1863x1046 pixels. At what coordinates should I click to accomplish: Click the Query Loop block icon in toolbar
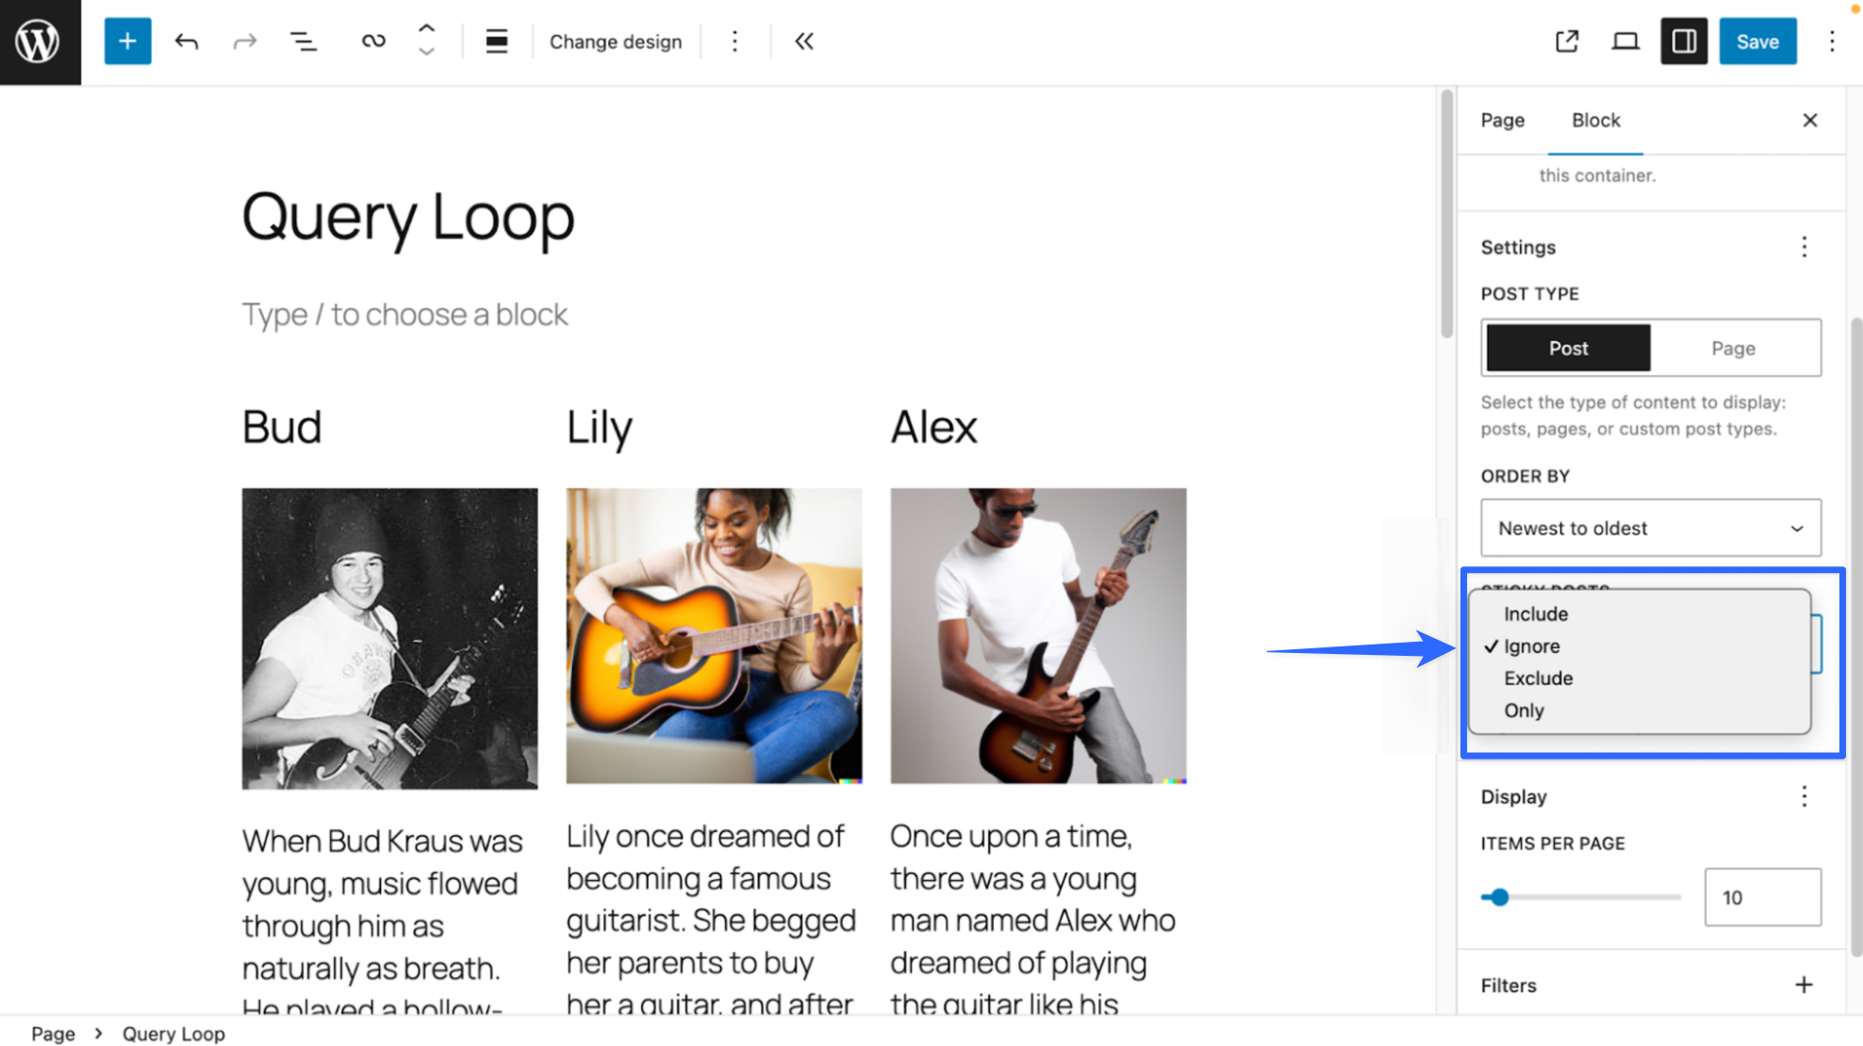click(x=373, y=41)
